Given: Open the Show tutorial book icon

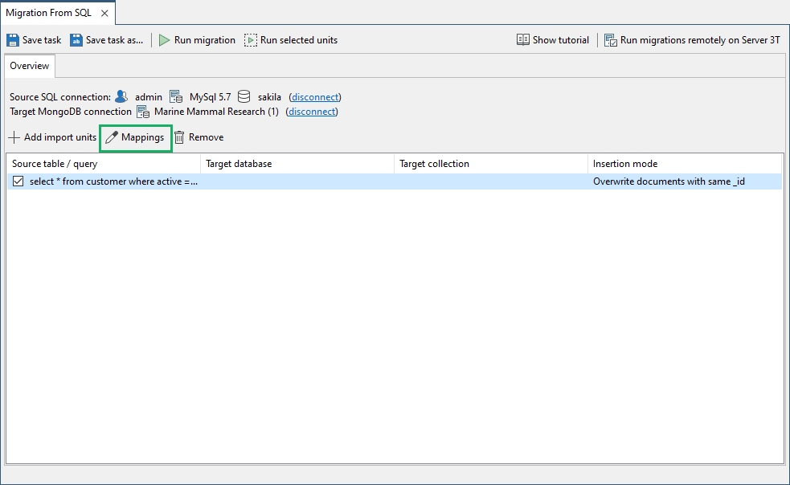Looking at the screenshot, I should coord(523,40).
